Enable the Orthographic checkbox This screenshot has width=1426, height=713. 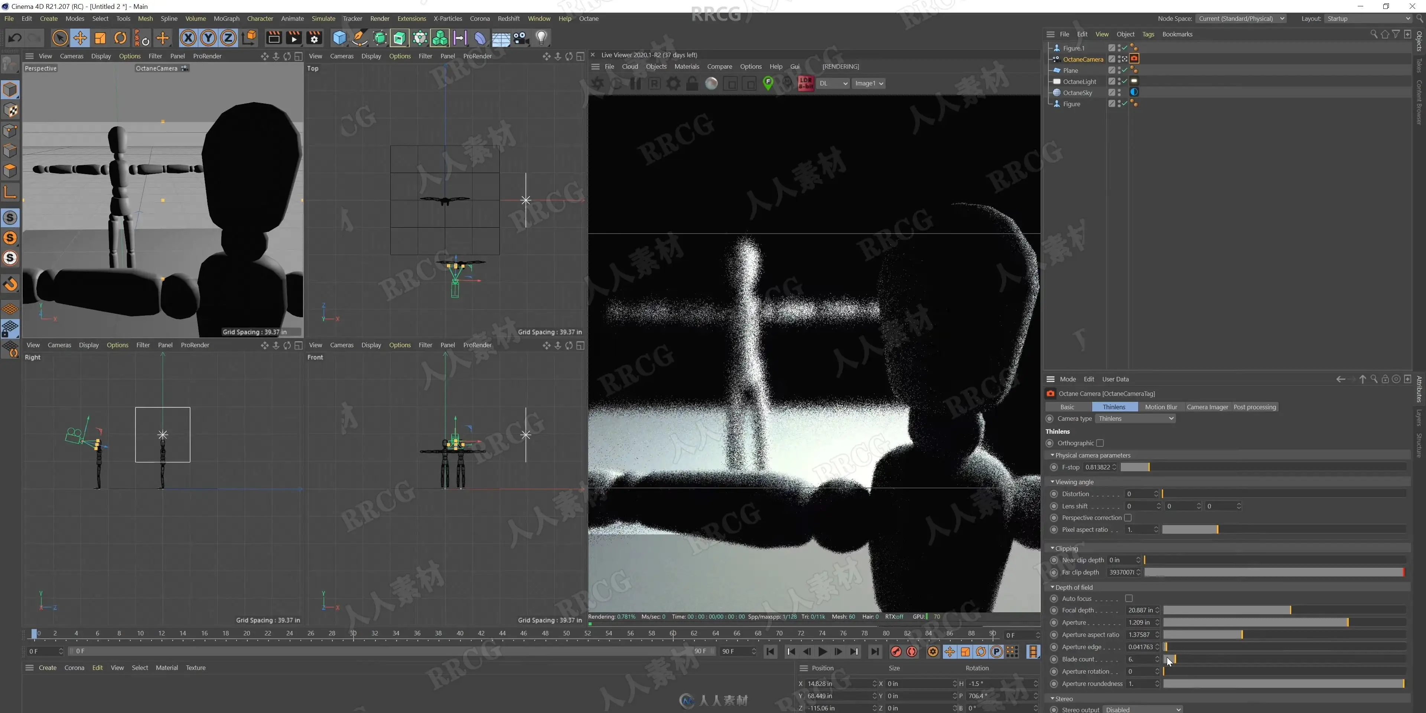(x=1100, y=443)
